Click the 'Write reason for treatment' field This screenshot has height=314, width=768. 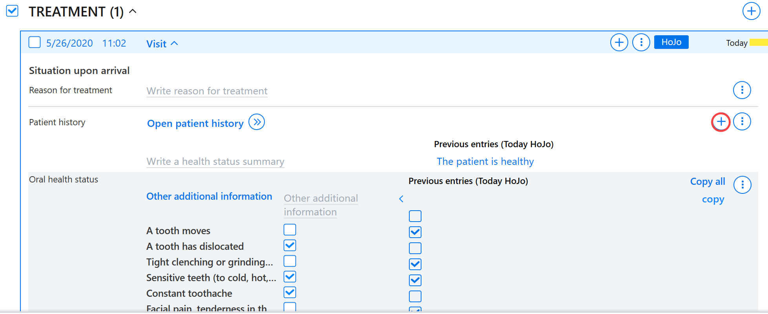[x=207, y=91]
